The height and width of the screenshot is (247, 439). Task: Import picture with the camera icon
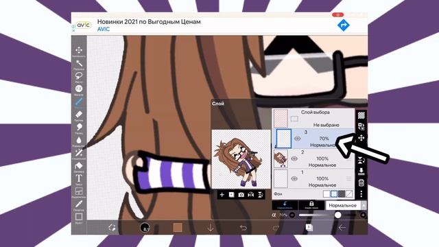pos(241,195)
